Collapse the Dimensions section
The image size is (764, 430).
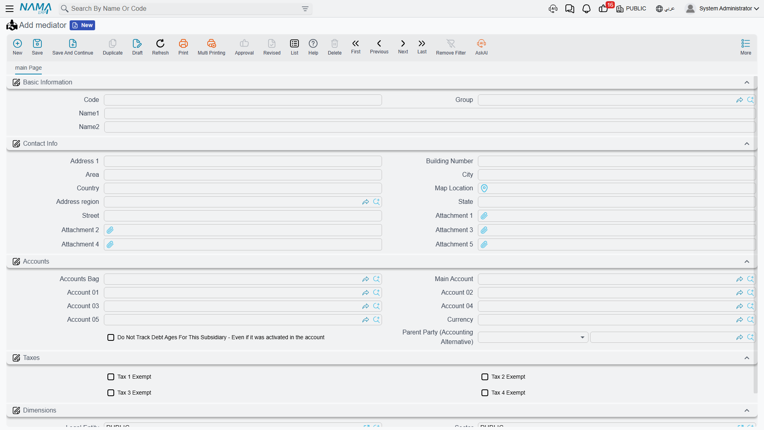click(x=747, y=410)
